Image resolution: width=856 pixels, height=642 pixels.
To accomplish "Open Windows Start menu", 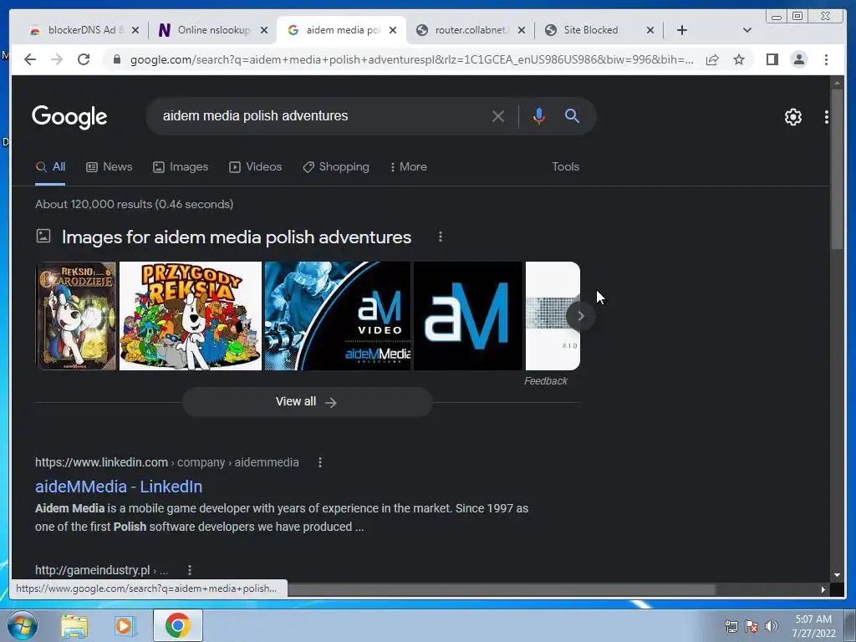I will (x=22, y=625).
